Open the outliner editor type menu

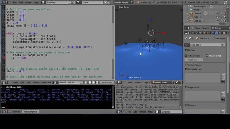pyautogui.click(x=187, y=28)
